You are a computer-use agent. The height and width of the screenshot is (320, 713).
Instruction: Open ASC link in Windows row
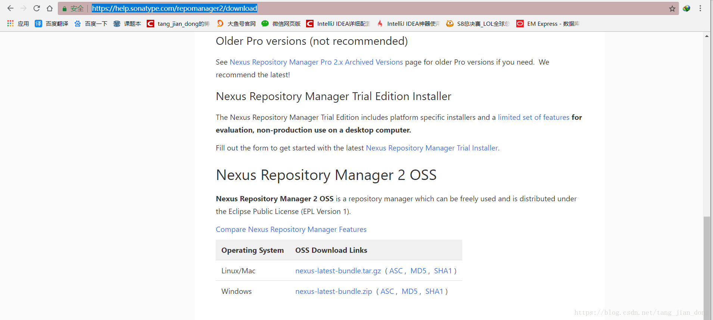[387, 291]
